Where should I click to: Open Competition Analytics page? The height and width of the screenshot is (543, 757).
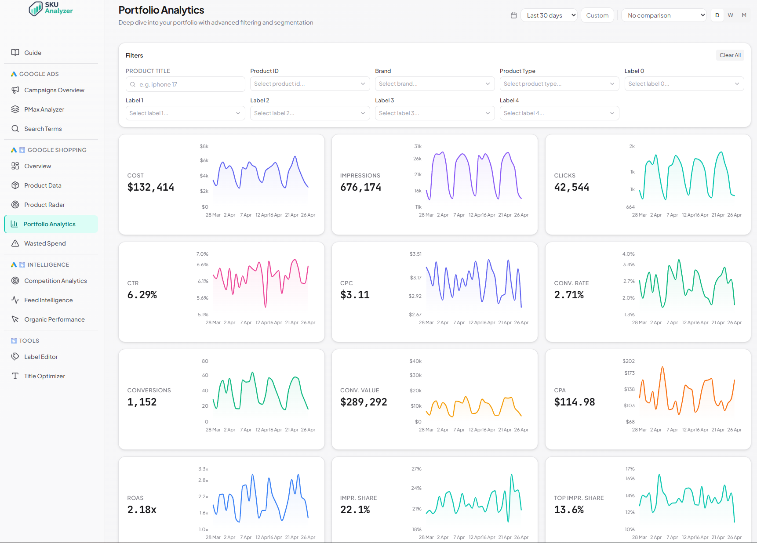click(51, 281)
